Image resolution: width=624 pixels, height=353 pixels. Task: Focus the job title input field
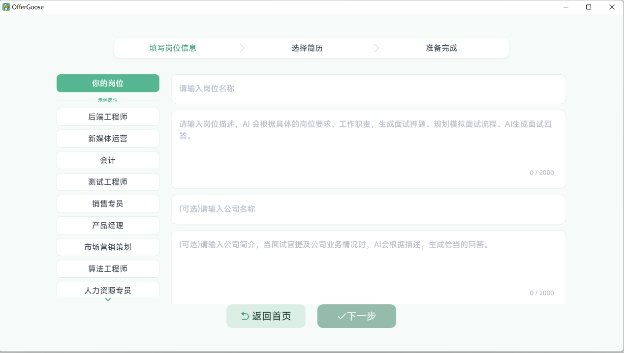click(x=369, y=89)
